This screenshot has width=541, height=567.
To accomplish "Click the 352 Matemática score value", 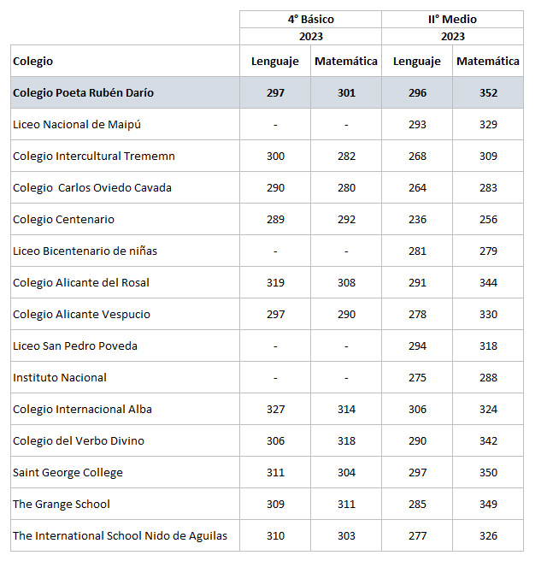I will tap(488, 92).
